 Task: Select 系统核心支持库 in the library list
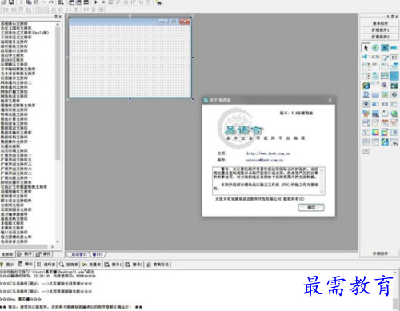click(x=14, y=23)
